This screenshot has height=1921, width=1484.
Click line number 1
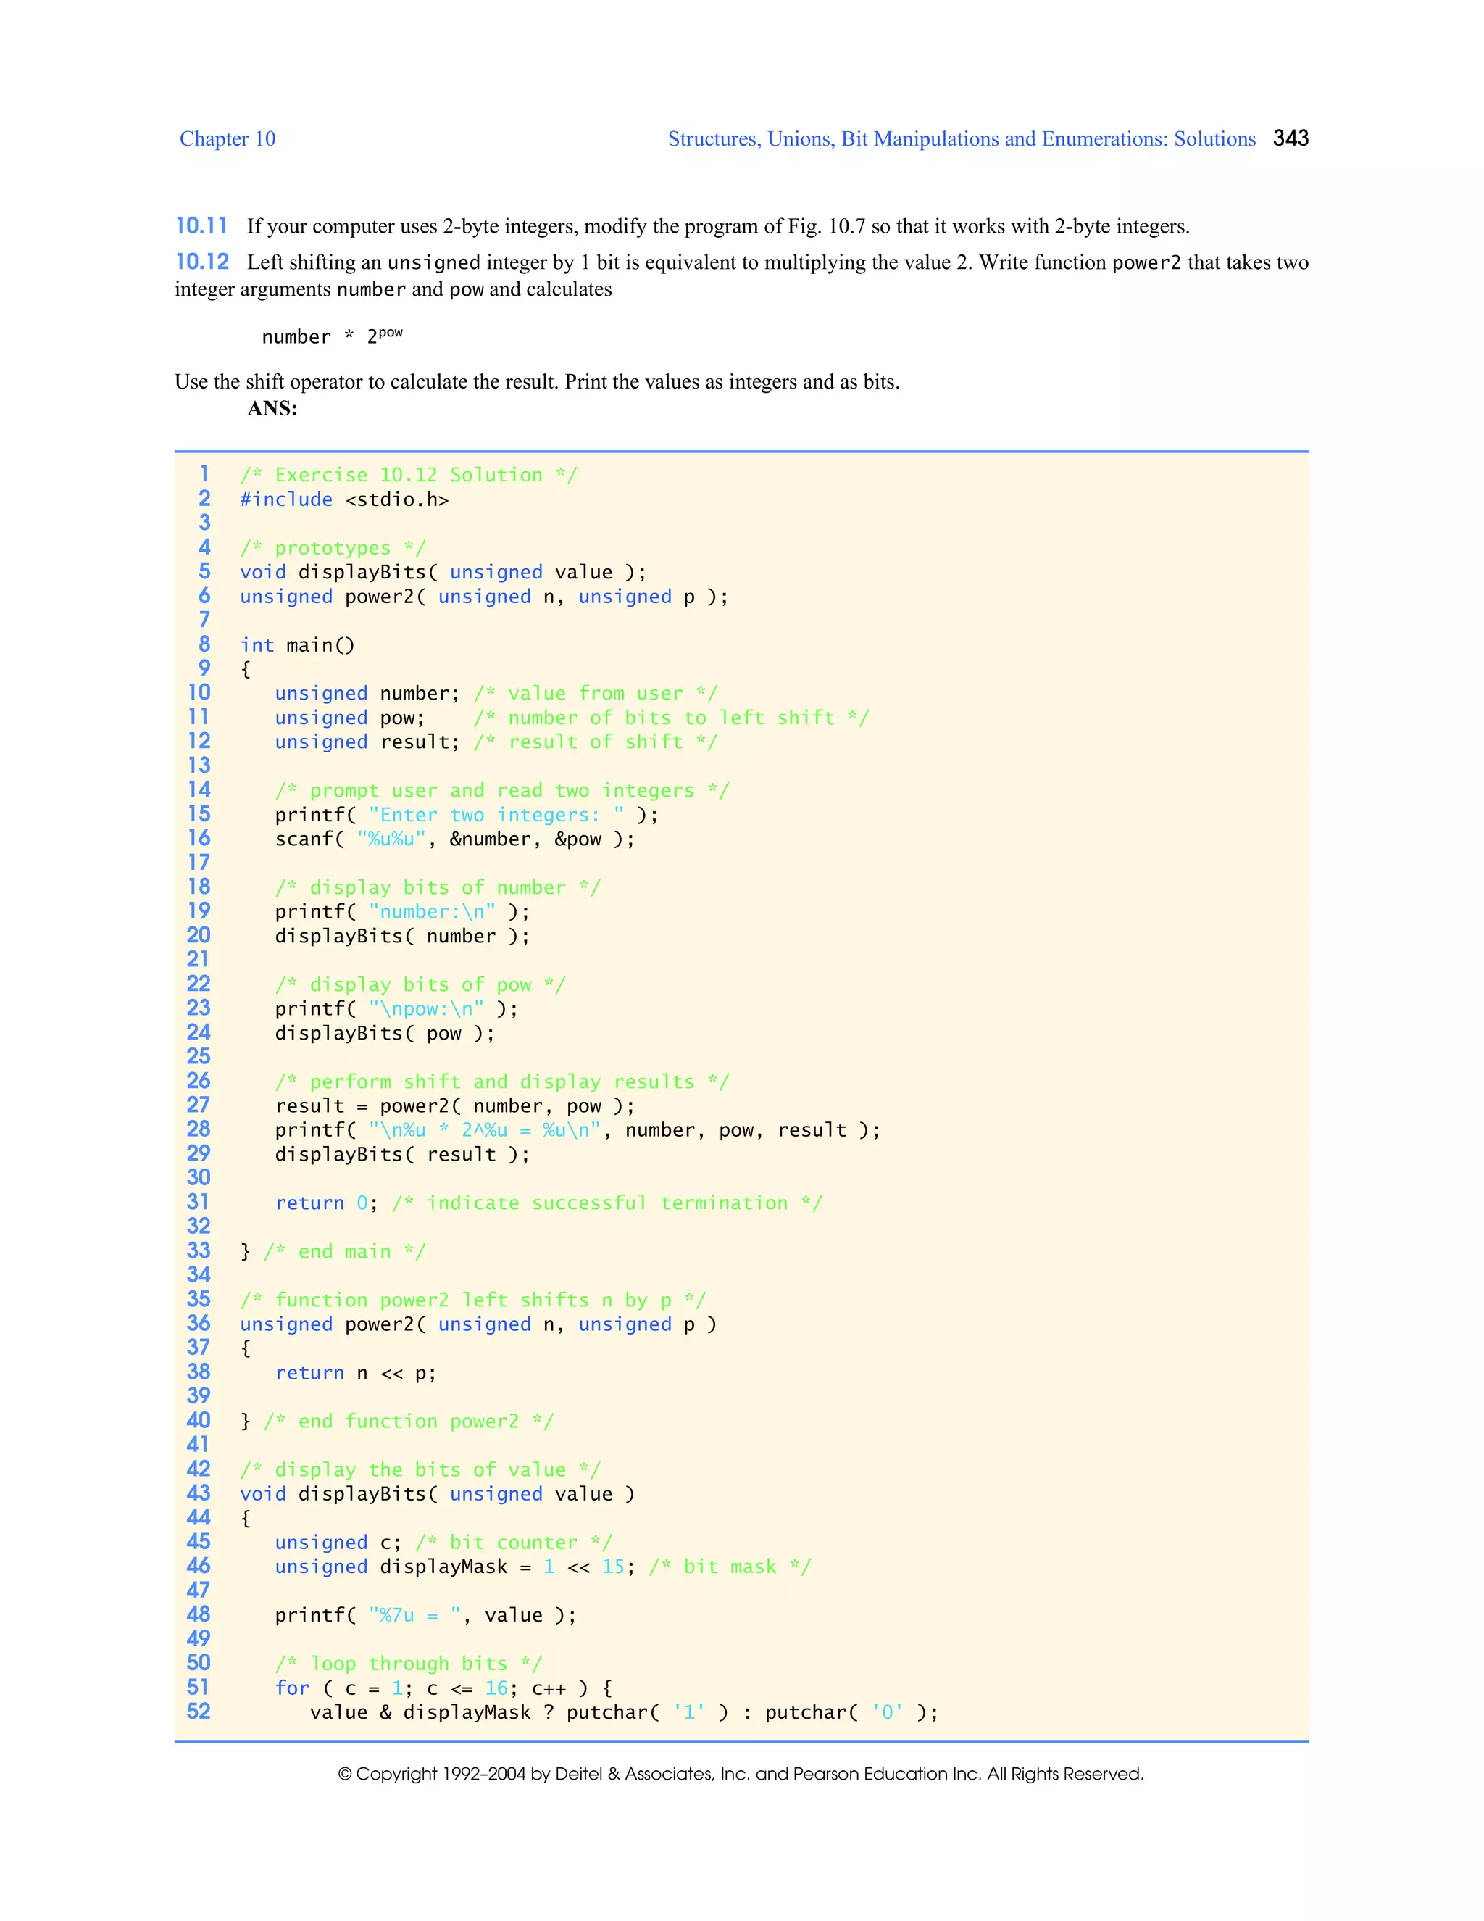204,474
